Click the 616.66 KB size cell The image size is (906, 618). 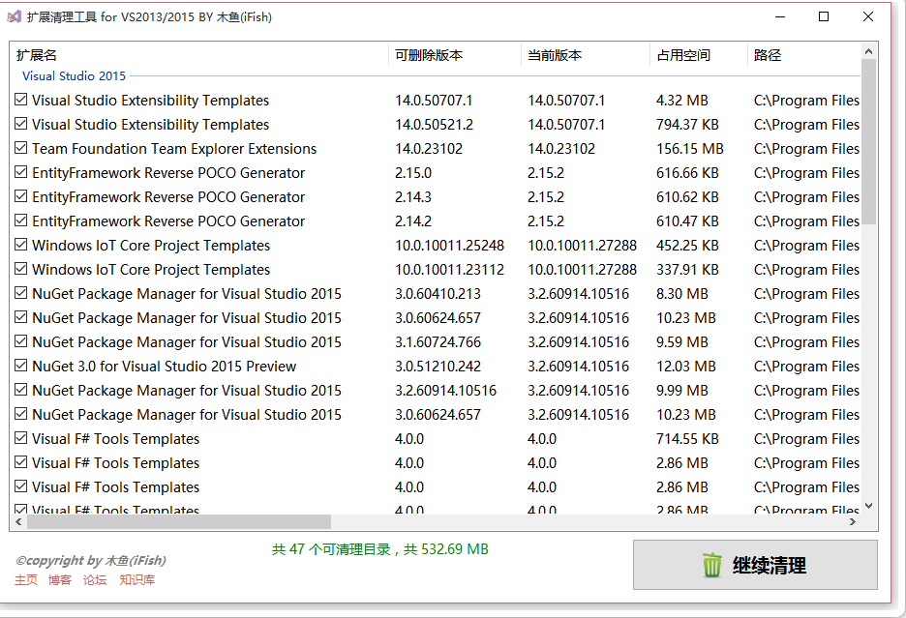pos(687,173)
